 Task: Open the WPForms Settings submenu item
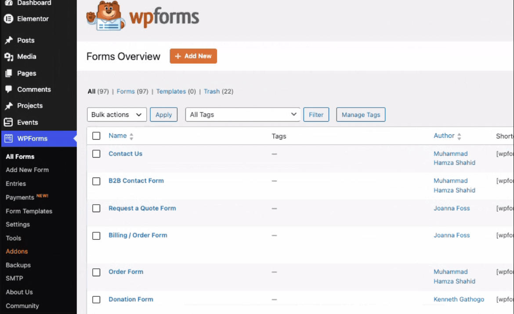[x=18, y=224]
